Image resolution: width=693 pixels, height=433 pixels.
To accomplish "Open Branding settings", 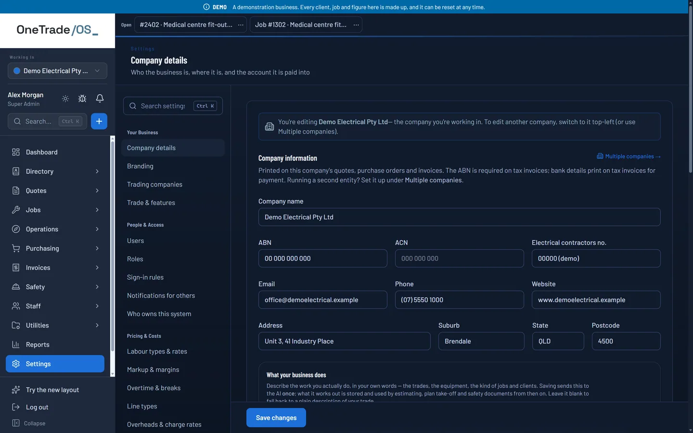I will (173, 166).
